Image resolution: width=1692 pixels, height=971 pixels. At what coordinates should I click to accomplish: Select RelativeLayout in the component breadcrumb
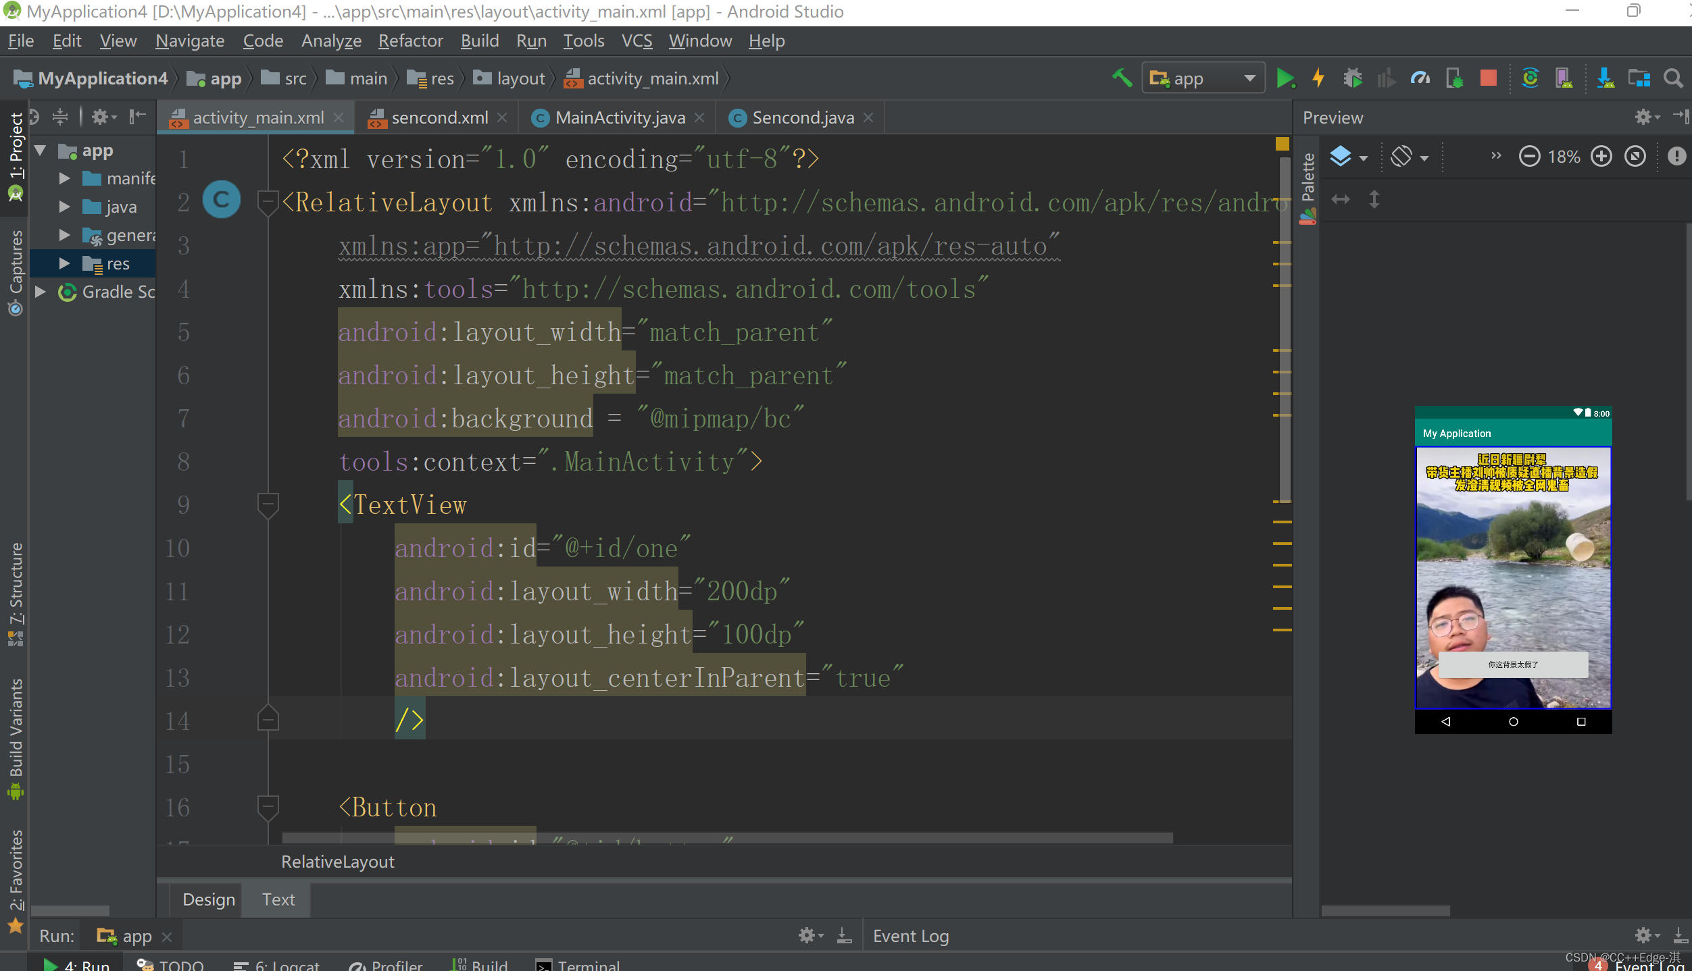coord(337,862)
